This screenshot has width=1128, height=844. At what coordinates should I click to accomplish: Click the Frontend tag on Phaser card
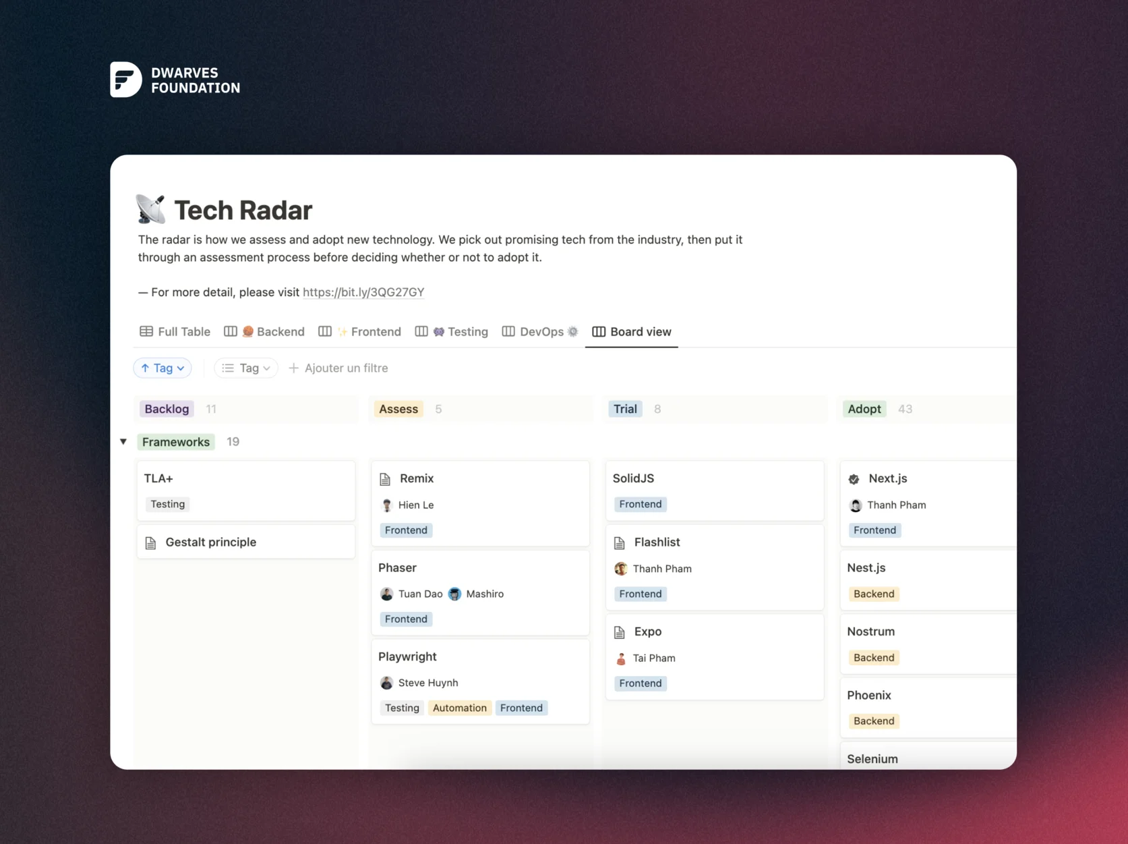pos(406,619)
